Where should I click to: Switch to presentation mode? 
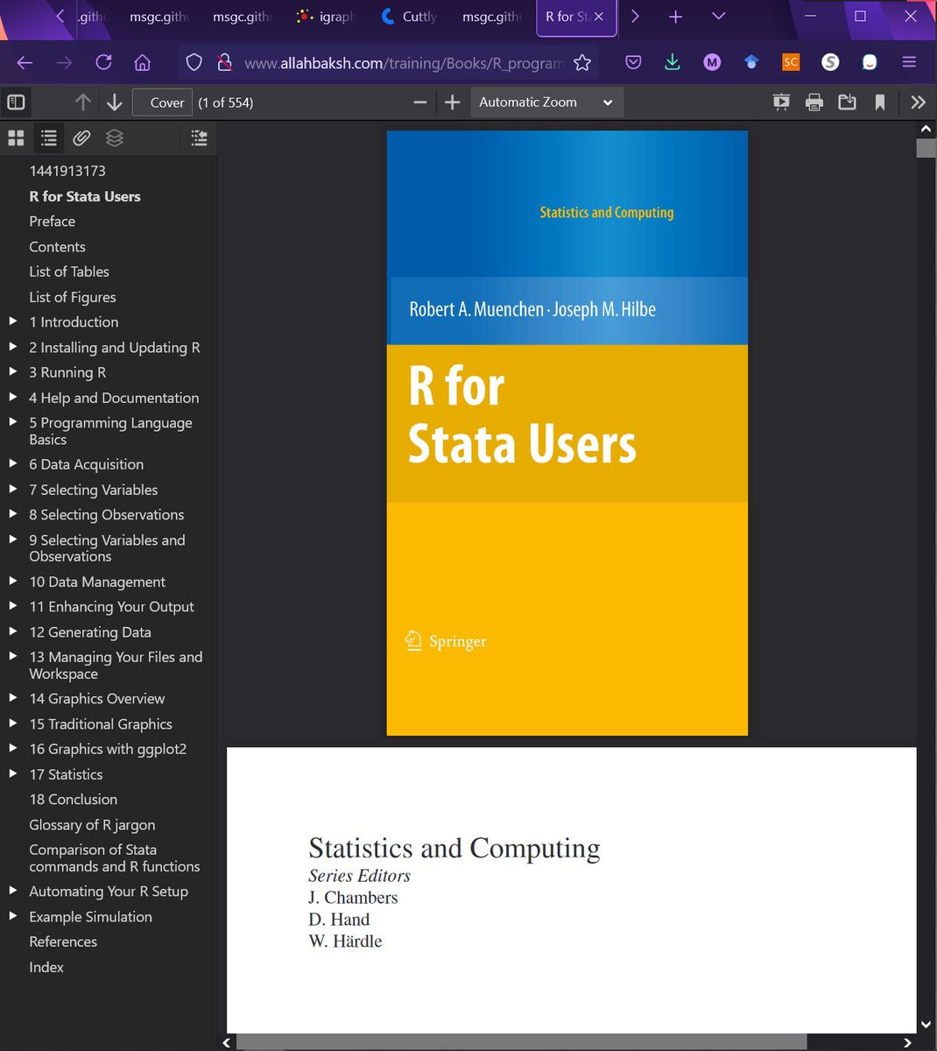[781, 102]
